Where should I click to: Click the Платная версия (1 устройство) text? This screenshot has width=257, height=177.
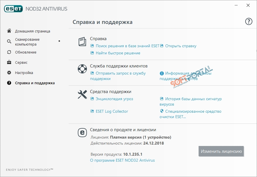(140, 137)
